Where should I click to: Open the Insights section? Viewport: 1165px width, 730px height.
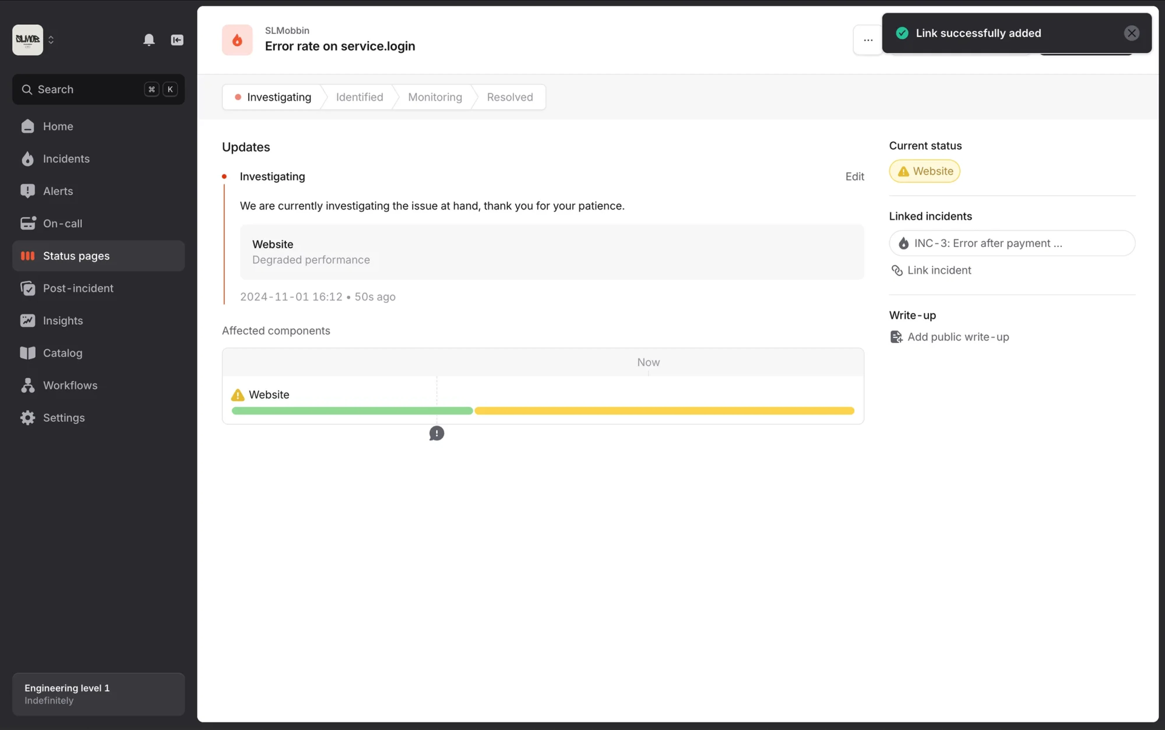click(x=63, y=320)
